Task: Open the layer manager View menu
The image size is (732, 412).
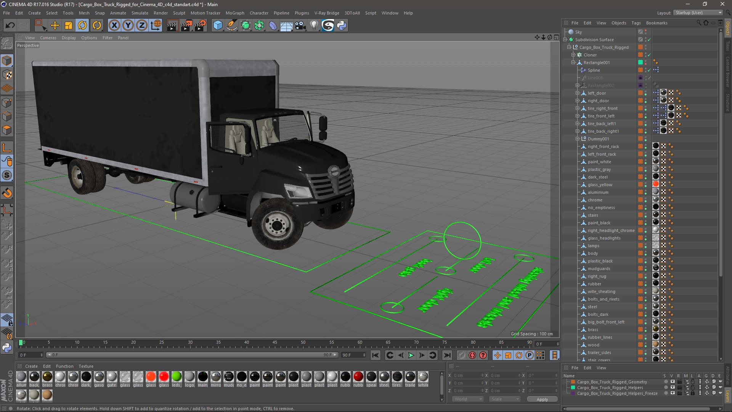Action: (x=601, y=368)
